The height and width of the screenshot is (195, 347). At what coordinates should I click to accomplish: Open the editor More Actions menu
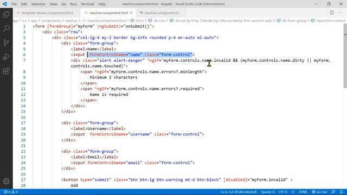[340, 12]
